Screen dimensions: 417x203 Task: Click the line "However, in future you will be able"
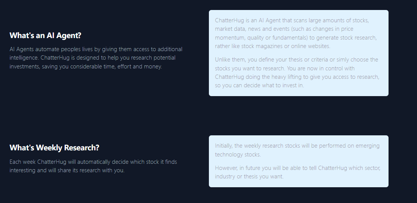pos(297,168)
